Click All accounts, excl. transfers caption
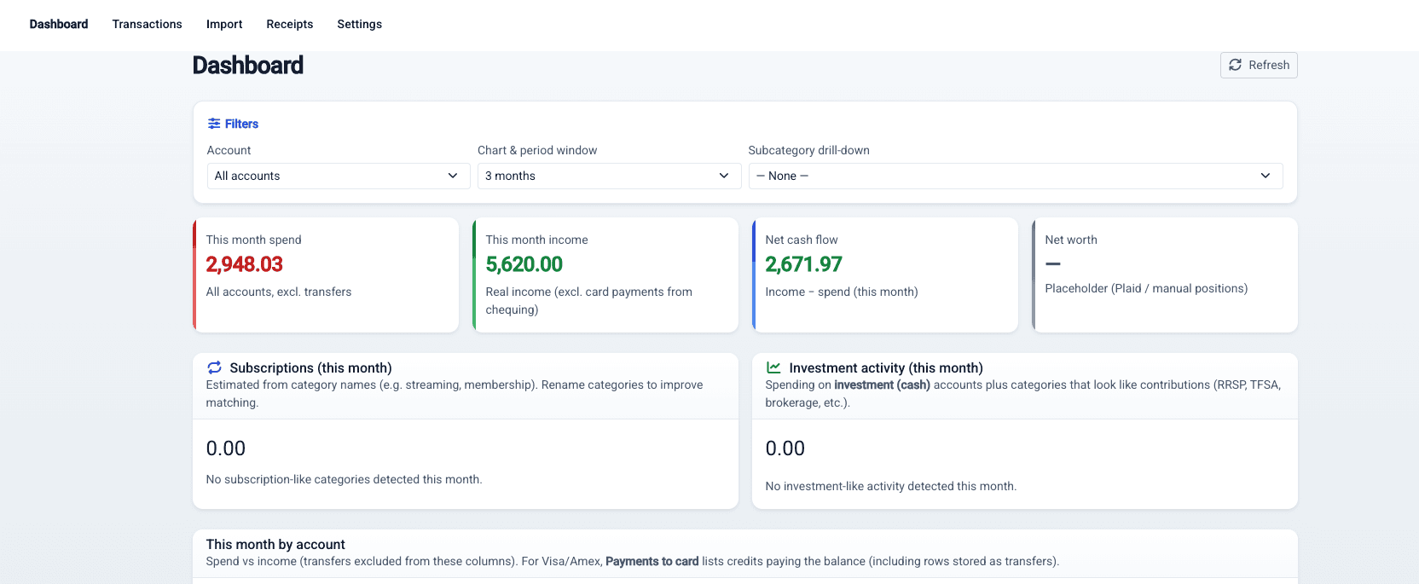This screenshot has width=1419, height=584. pos(279,292)
